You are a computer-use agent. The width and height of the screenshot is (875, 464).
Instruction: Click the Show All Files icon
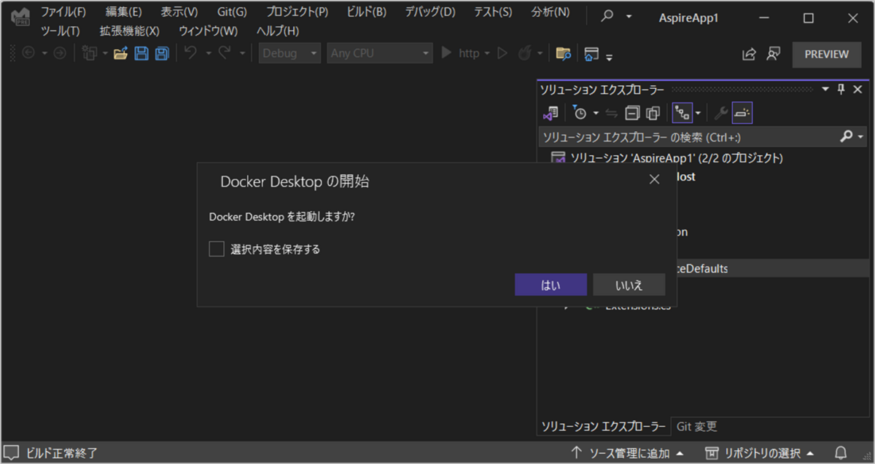(653, 113)
